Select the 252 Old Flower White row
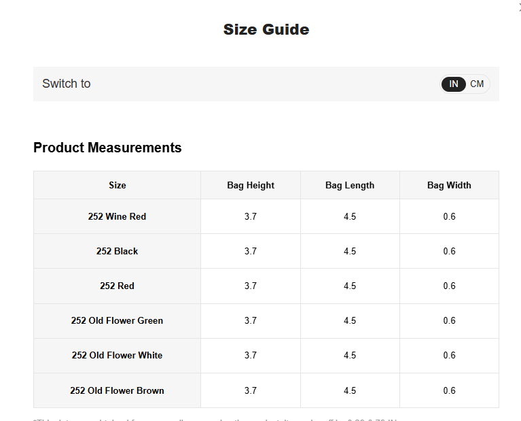Viewport: 521px width, 421px height. 266,356
